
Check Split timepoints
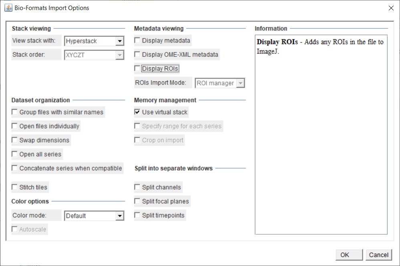pyautogui.click(x=137, y=215)
